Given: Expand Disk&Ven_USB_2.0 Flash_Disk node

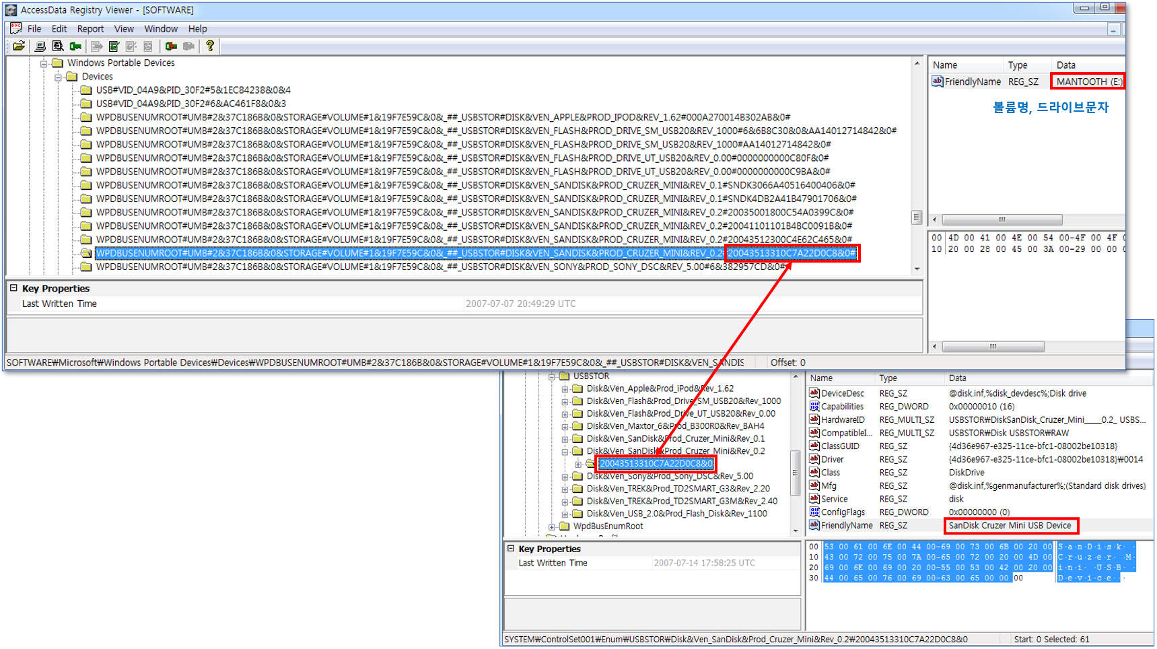Looking at the screenshot, I should click(x=565, y=514).
